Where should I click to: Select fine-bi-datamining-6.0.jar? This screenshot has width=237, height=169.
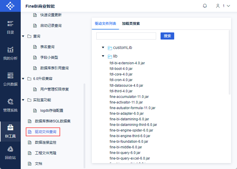[x=129, y=119]
